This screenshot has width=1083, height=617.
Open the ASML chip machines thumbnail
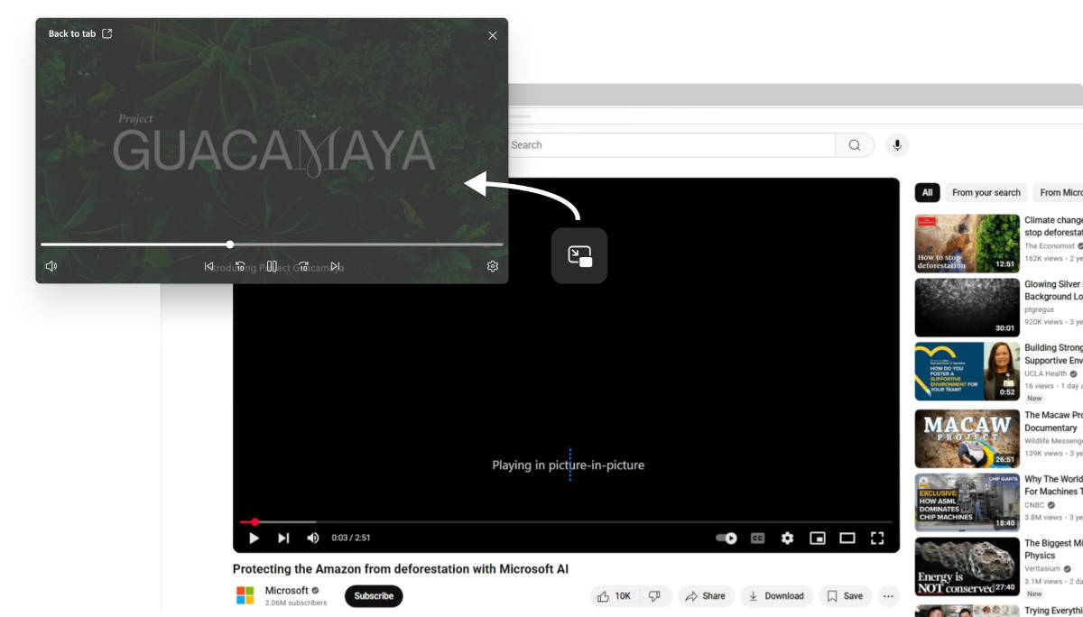(x=967, y=502)
